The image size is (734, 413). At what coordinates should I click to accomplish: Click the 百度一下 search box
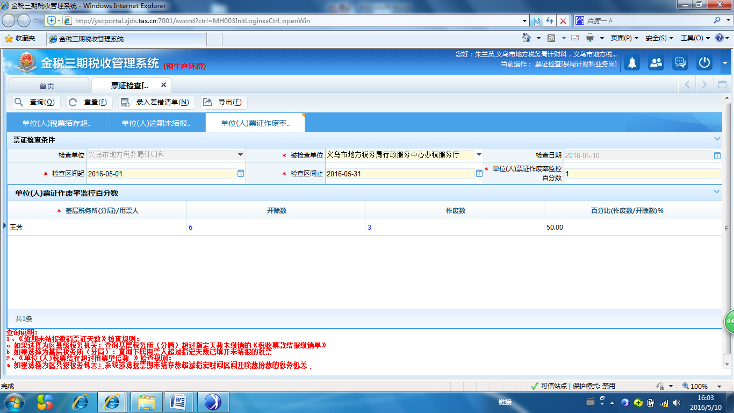(647, 20)
